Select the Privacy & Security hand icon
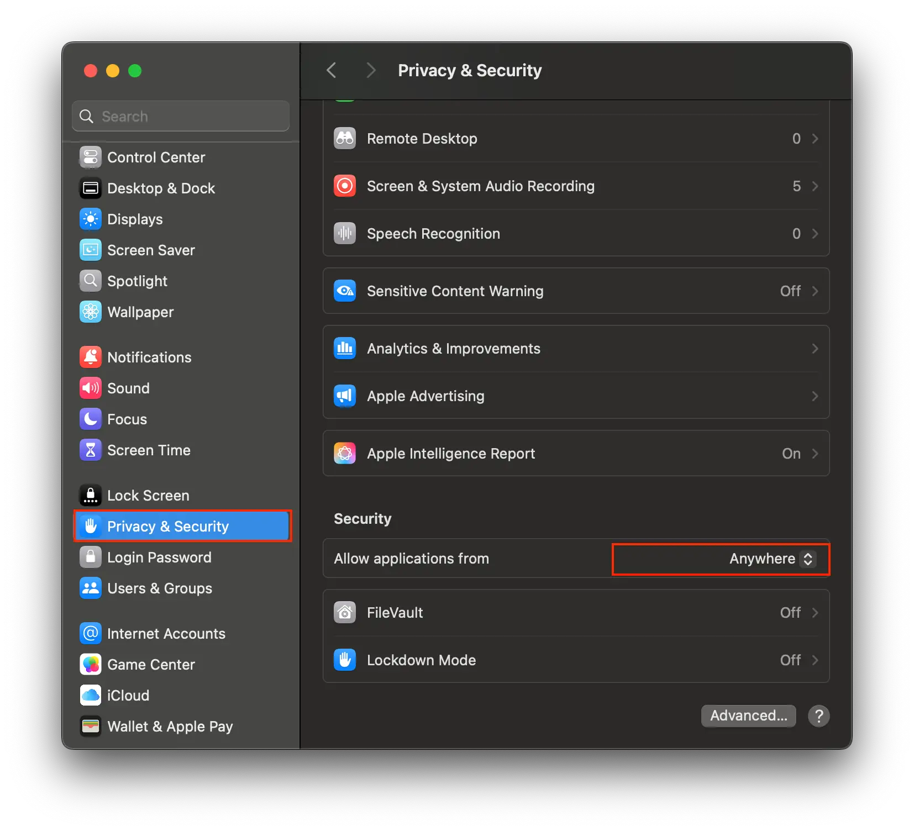The image size is (914, 831). pyautogui.click(x=91, y=526)
